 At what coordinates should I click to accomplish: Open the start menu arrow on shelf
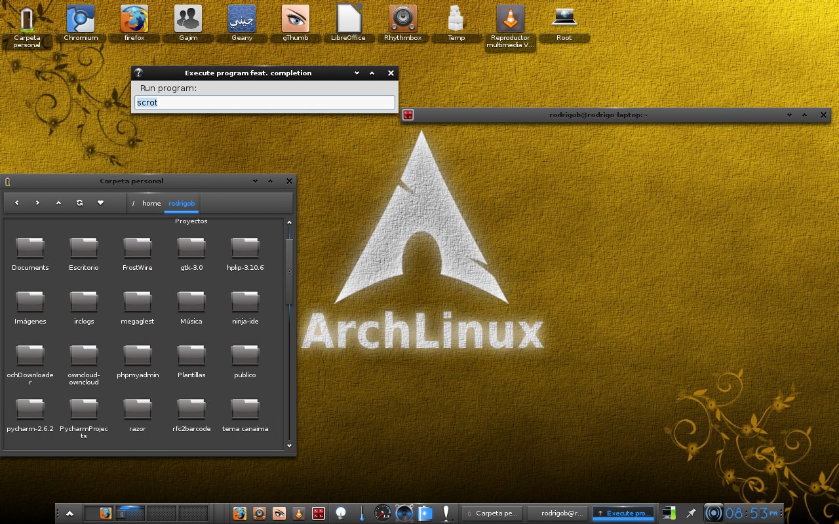pos(70,514)
